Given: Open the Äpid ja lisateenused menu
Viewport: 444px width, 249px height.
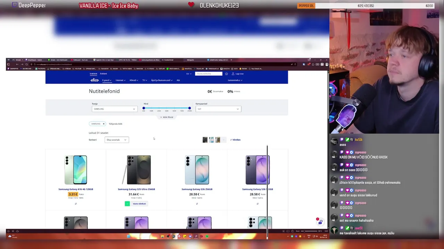Looking at the screenshot, I should [x=162, y=80].
